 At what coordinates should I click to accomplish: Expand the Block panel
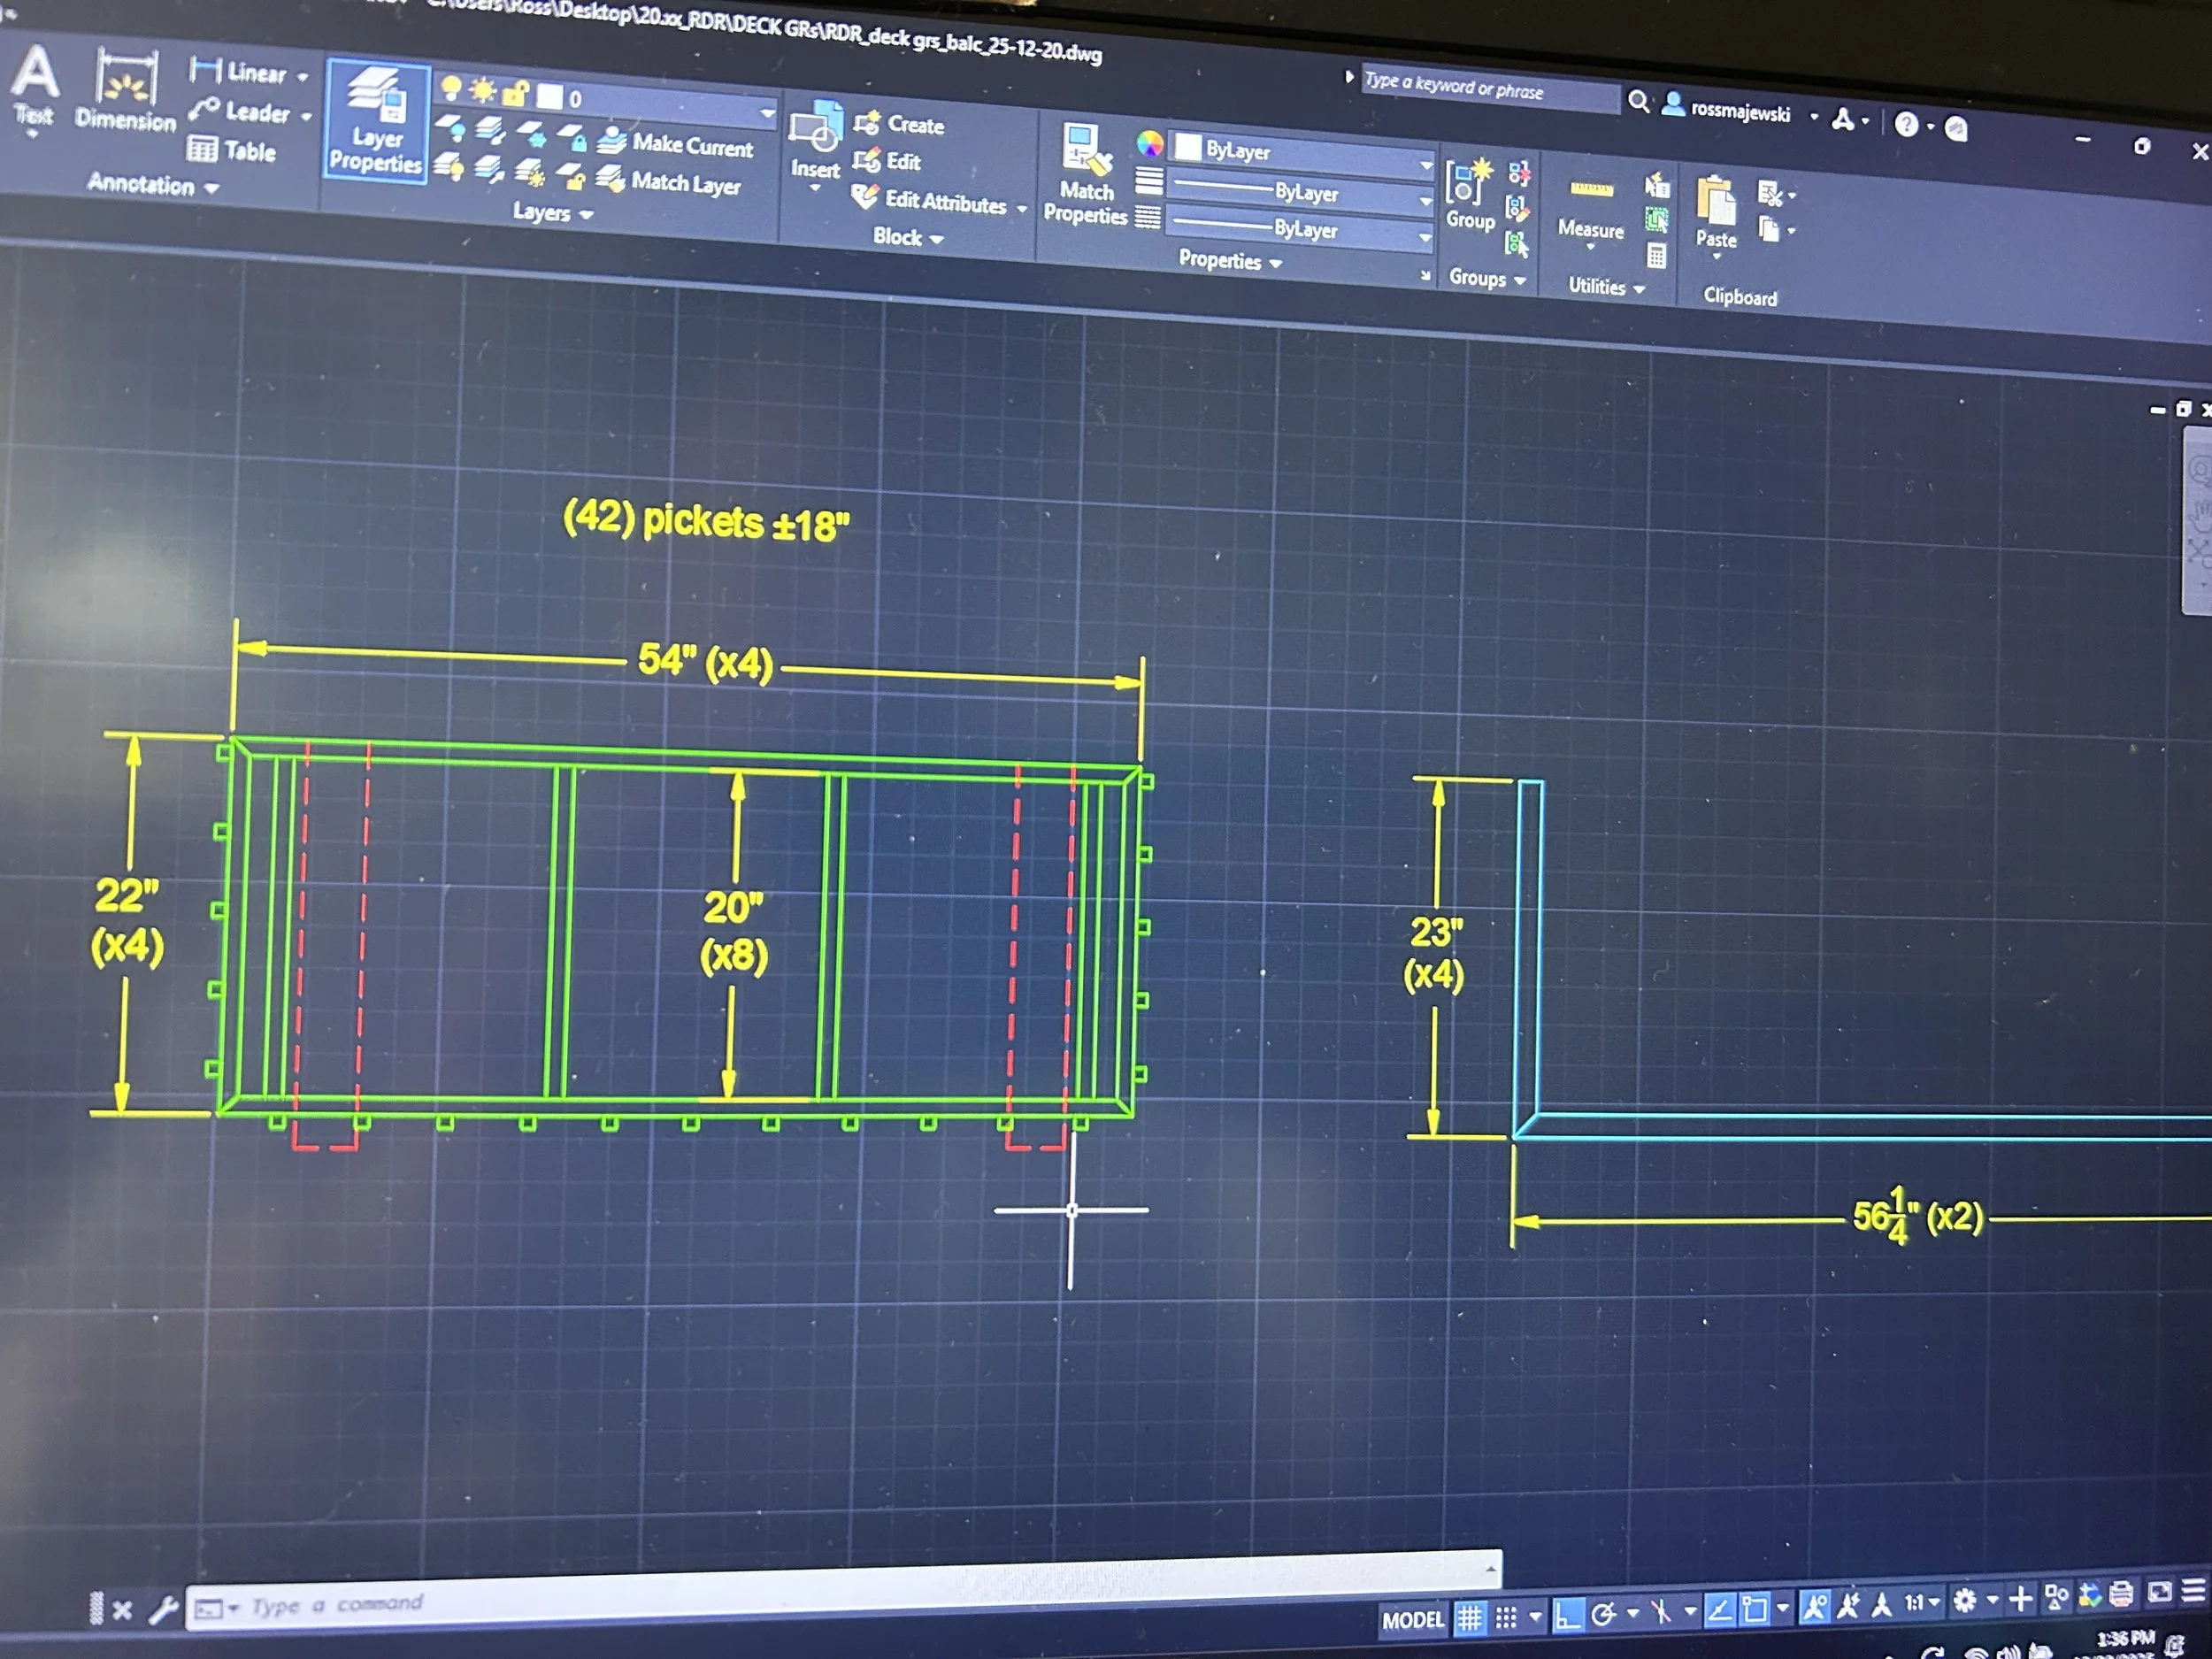click(908, 237)
